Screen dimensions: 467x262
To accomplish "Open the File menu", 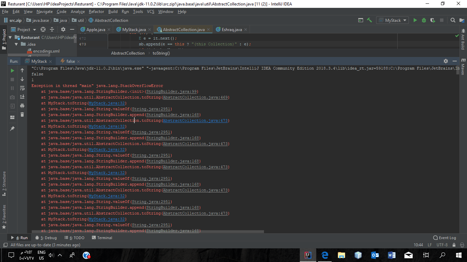I will 5,12.
